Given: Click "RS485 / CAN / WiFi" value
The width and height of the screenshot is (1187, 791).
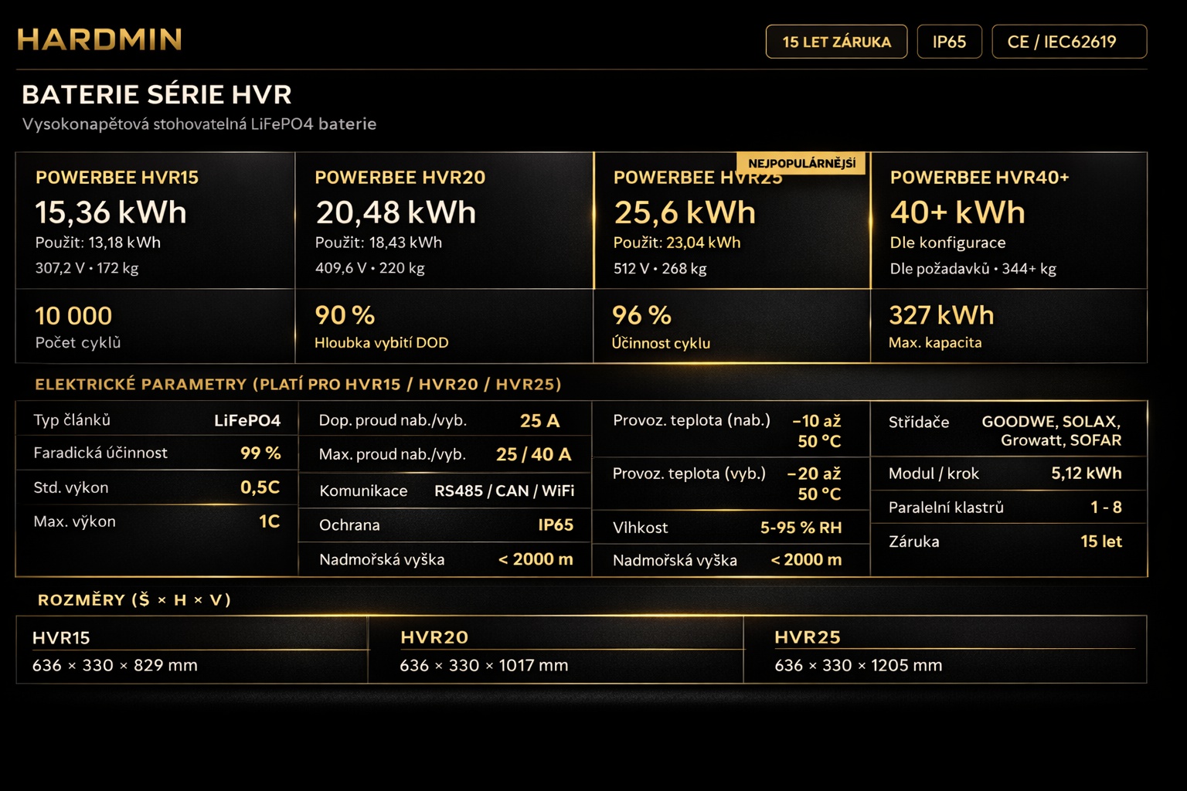Looking at the screenshot, I should [x=505, y=491].
